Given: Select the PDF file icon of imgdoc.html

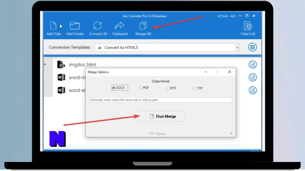Looking at the screenshot, I should pos(61,64).
